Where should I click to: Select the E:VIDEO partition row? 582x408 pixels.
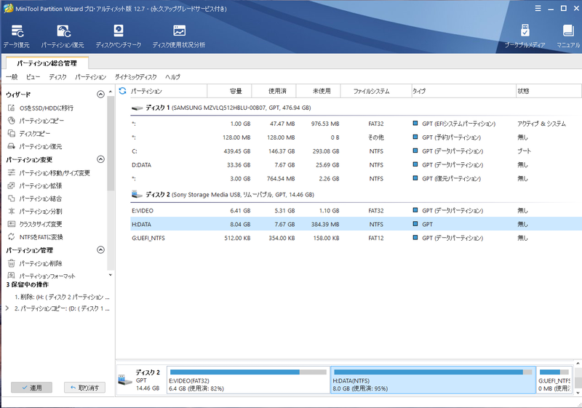pyautogui.click(x=356, y=210)
